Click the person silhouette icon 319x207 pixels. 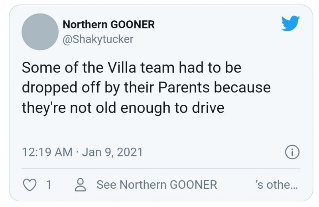click(x=81, y=185)
